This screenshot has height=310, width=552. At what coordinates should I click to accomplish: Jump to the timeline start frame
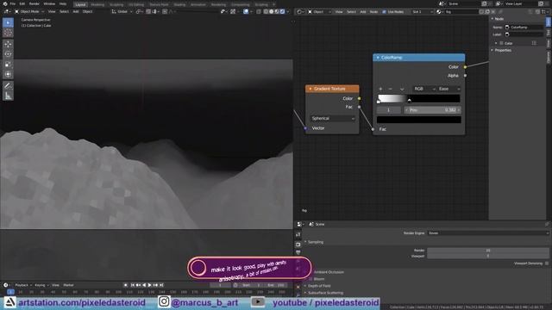[x=133, y=285]
